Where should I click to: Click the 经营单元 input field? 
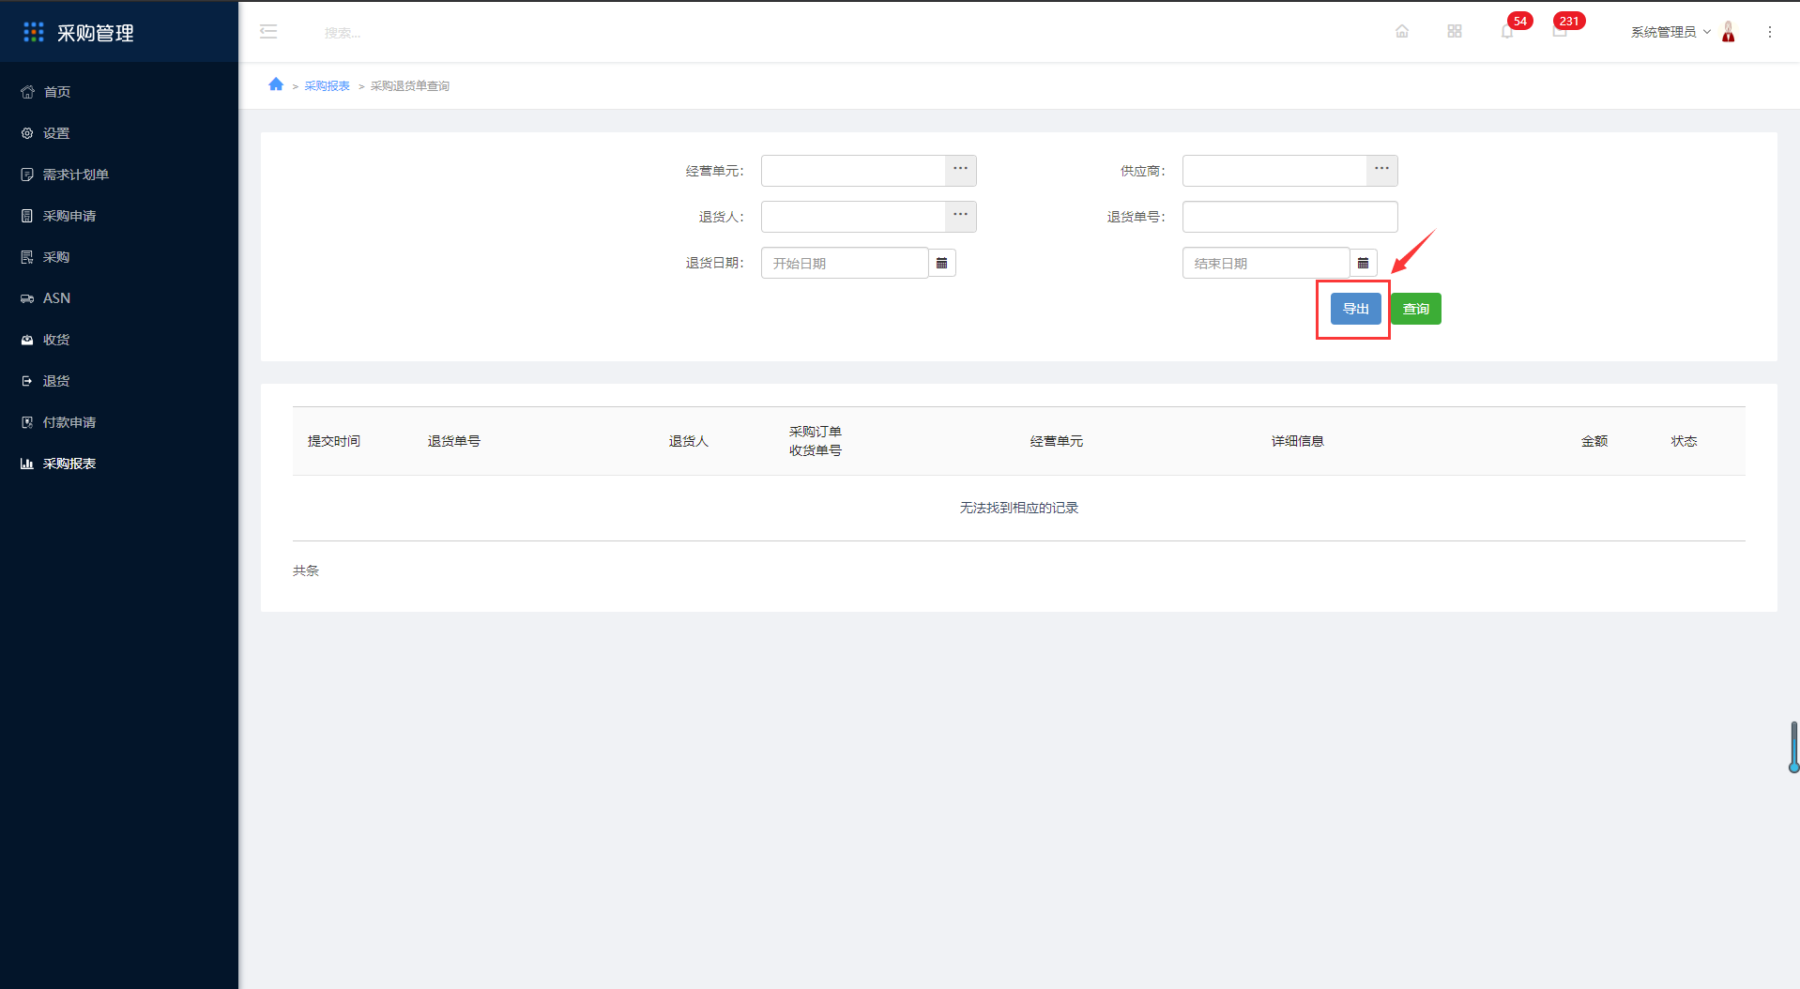tap(853, 171)
